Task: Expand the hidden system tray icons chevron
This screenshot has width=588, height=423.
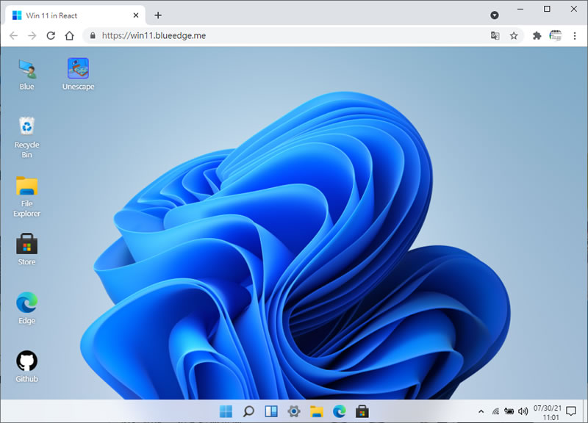Action: coord(481,411)
